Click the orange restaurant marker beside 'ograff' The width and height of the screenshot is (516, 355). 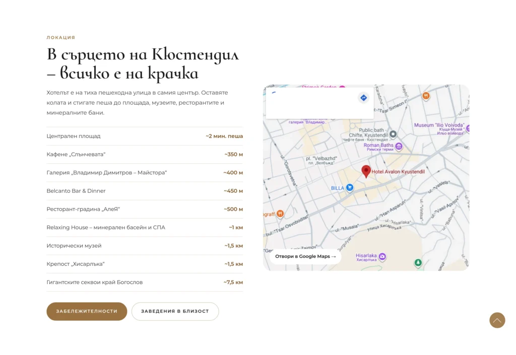[x=280, y=214]
